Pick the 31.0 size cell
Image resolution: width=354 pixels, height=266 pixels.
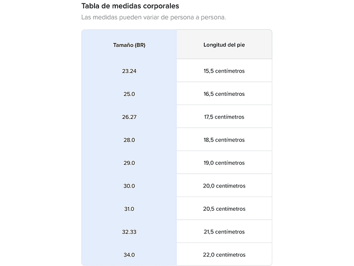click(x=129, y=209)
